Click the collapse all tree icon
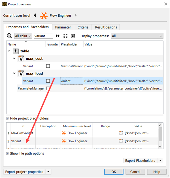Image resolution: width=170 pixels, height=178 pixels. pos(73,36)
